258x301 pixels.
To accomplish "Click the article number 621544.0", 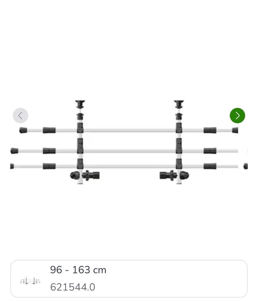I will tap(73, 287).
